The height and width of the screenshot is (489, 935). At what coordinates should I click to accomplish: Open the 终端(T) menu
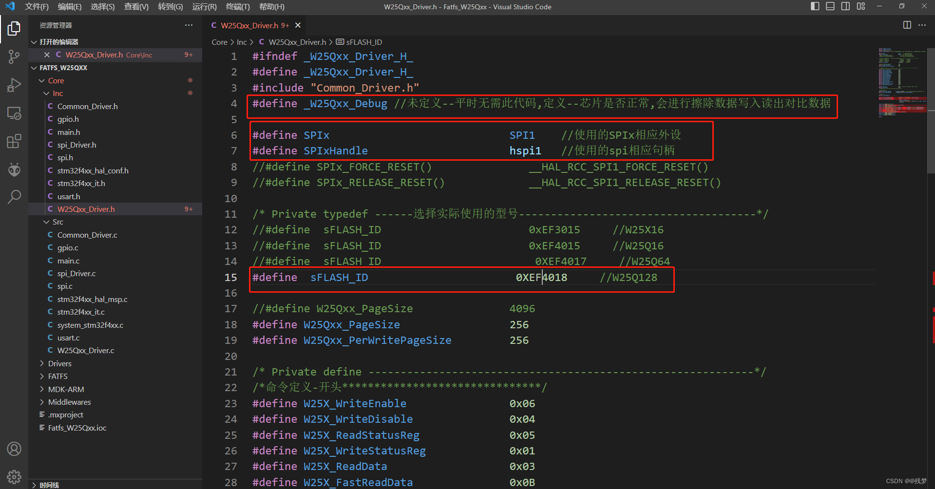pos(238,7)
